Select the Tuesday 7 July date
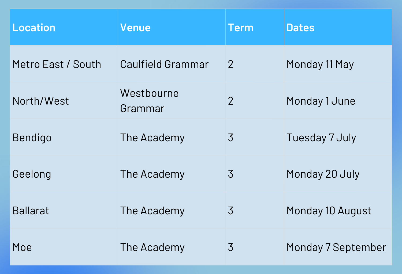 pos(321,138)
